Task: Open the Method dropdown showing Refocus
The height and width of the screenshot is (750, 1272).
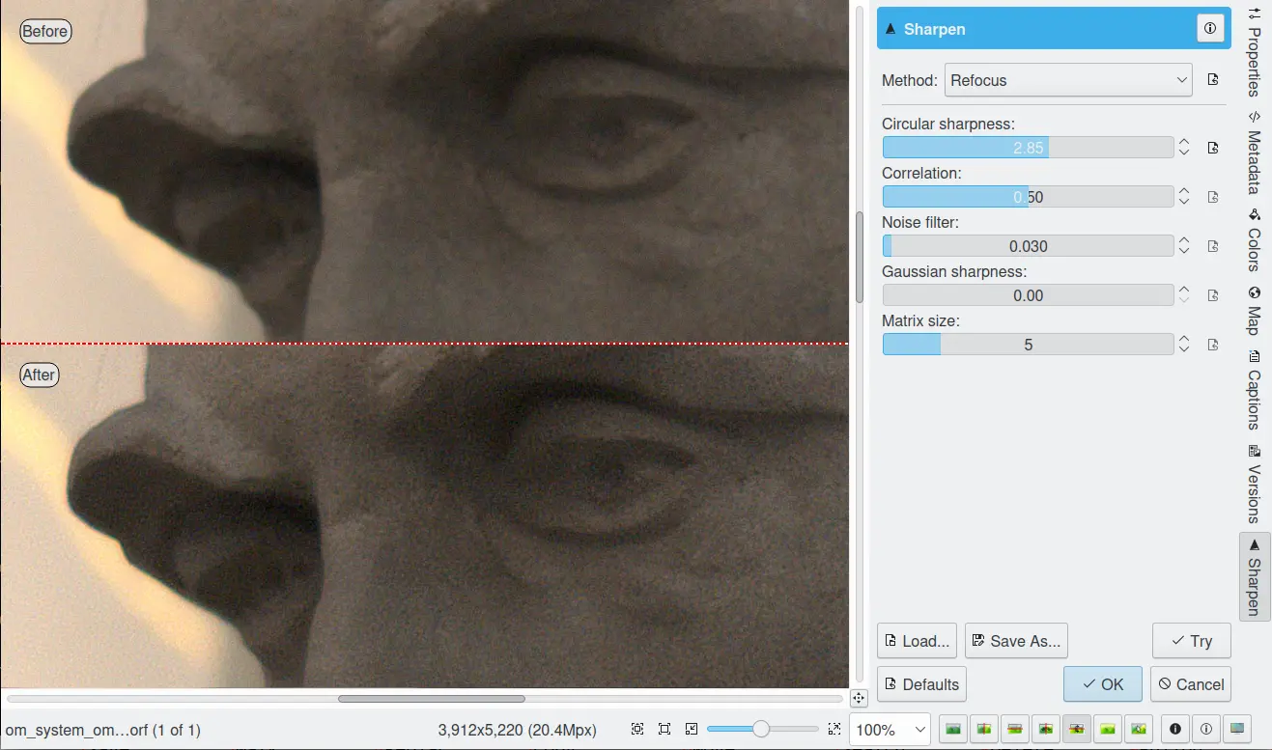Action: pos(1068,80)
